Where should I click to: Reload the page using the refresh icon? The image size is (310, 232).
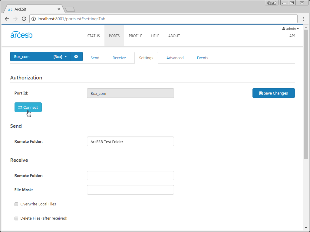[x=24, y=18]
